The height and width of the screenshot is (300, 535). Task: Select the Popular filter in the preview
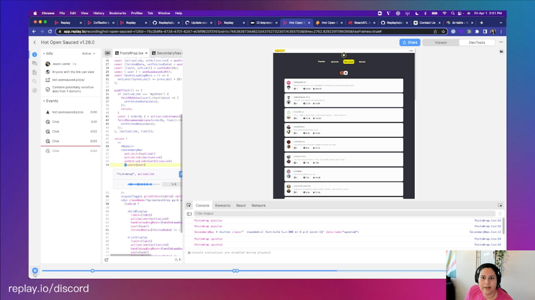click(x=321, y=62)
